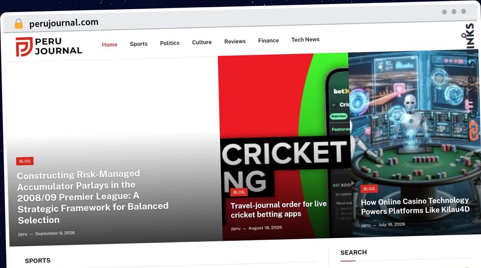Select Finance in the top navigation
This screenshot has width=481, height=268.
pos(269,40)
